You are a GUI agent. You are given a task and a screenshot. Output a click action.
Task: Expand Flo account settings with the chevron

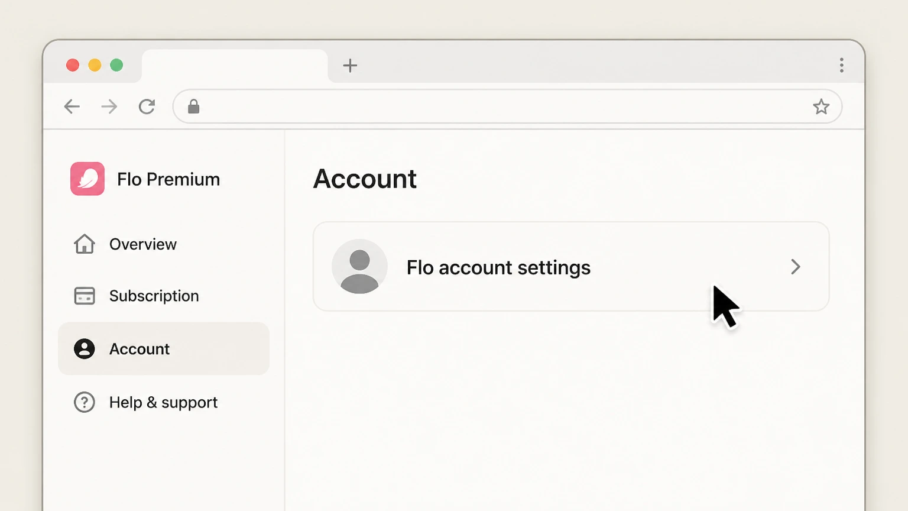pyautogui.click(x=796, y=267)
